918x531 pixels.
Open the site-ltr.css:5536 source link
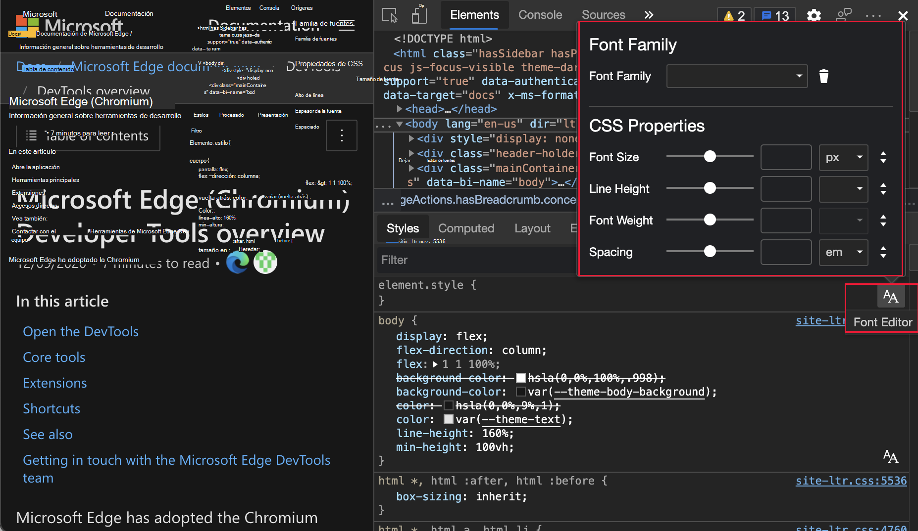[851, 481]
